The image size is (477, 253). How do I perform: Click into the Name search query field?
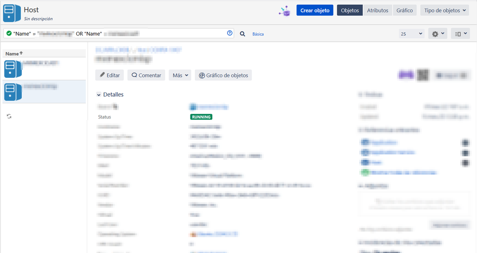(x=118, y=33)
